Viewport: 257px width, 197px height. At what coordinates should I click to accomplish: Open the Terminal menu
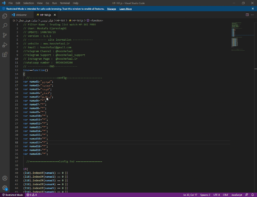(x=65, y=3)
